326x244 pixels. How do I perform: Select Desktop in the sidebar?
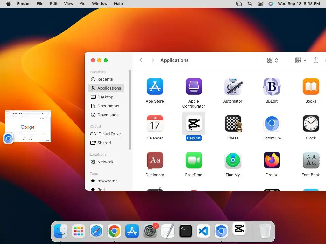pyautogui.click(x=106, y=97)
